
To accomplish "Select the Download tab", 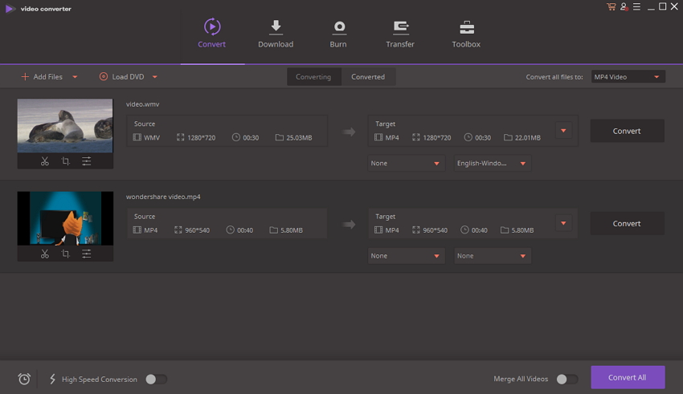I will coord(276,35).
